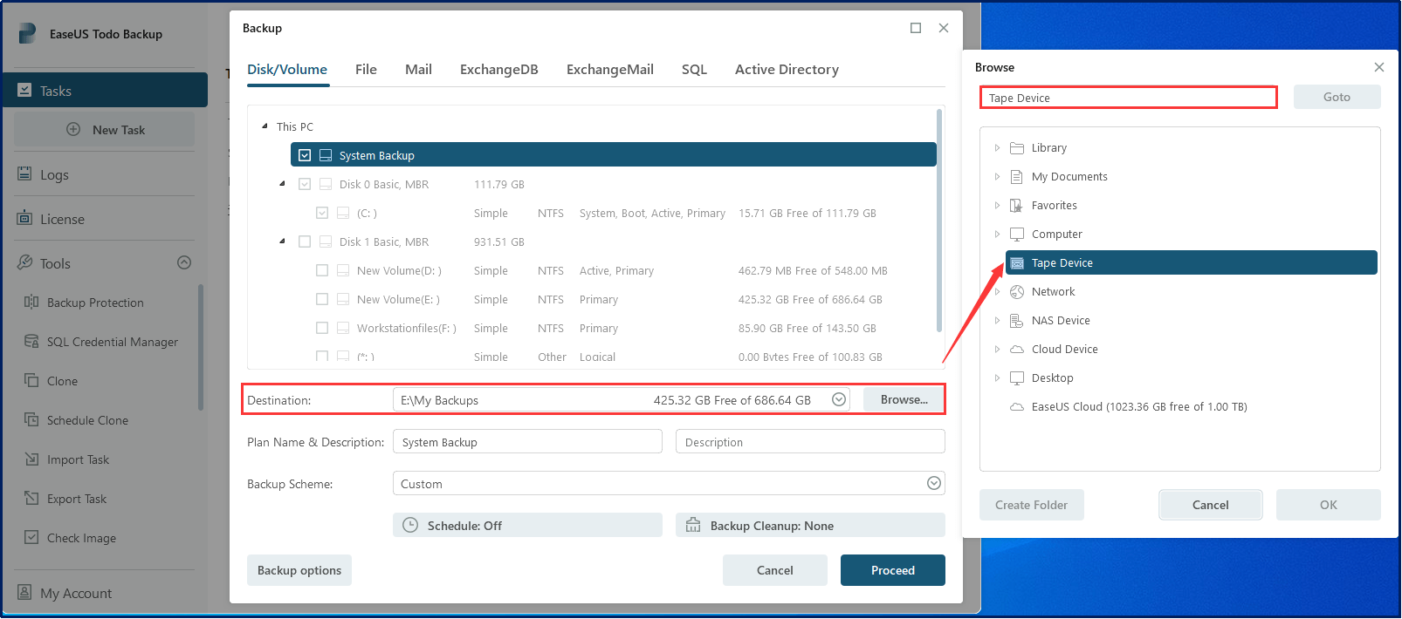This screenshot has width=1402, height=619.
Task: Click the Clone tool icon
Action: tap(31, 381)
